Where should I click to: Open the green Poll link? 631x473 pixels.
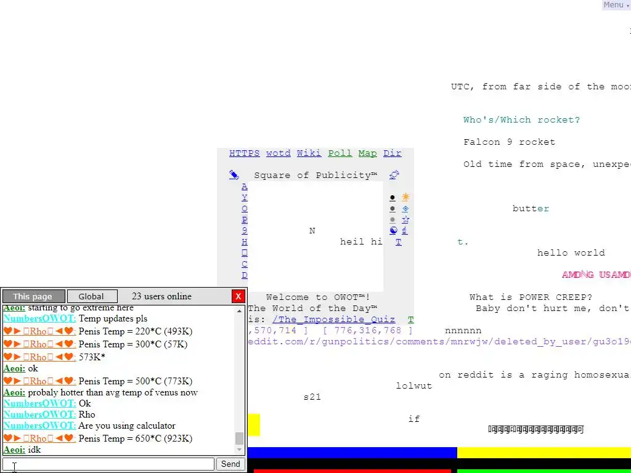340,153
